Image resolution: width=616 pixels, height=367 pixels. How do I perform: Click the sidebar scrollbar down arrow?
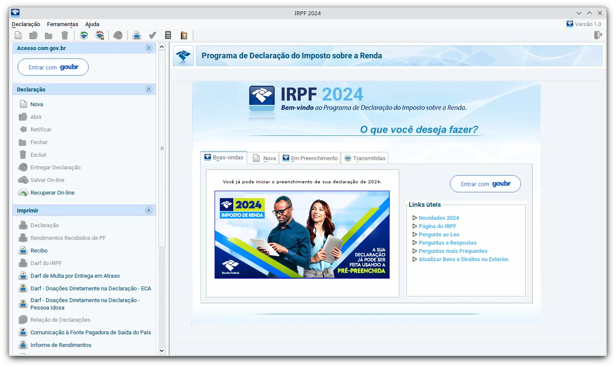coord(162,350)
